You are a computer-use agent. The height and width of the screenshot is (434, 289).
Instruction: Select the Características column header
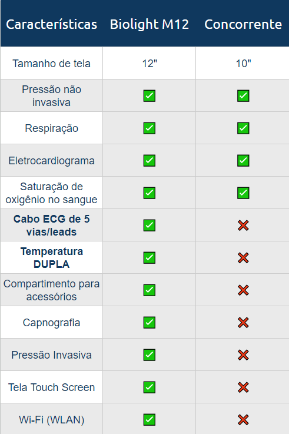(x=51, y=24)
